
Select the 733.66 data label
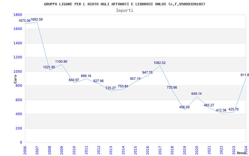point(172,87)
